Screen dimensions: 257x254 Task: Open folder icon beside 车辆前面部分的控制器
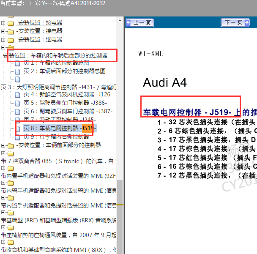click(11, 145)
